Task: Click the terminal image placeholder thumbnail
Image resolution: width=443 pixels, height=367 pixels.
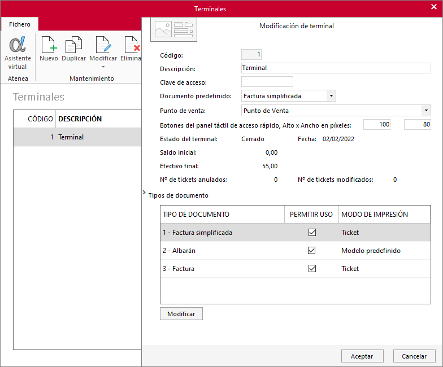Action: click(174, 29)
